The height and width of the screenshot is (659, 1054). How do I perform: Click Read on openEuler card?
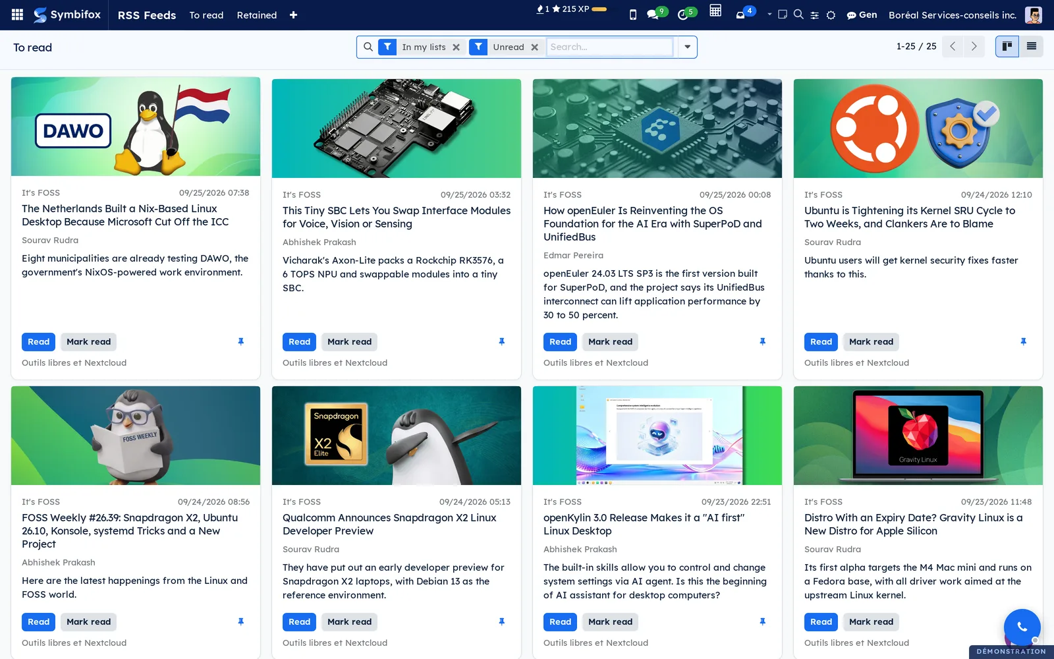[560, 341]
